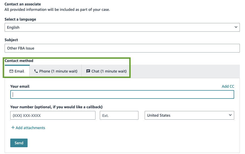Click into the Your email input box
The height and width of the screenshot is (154, 245).
[122, 94]
